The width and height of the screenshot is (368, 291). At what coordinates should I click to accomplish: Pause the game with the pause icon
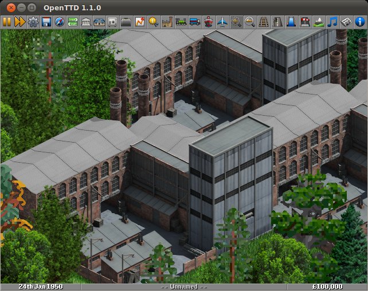pyautogui.click(x=7, y=22)
